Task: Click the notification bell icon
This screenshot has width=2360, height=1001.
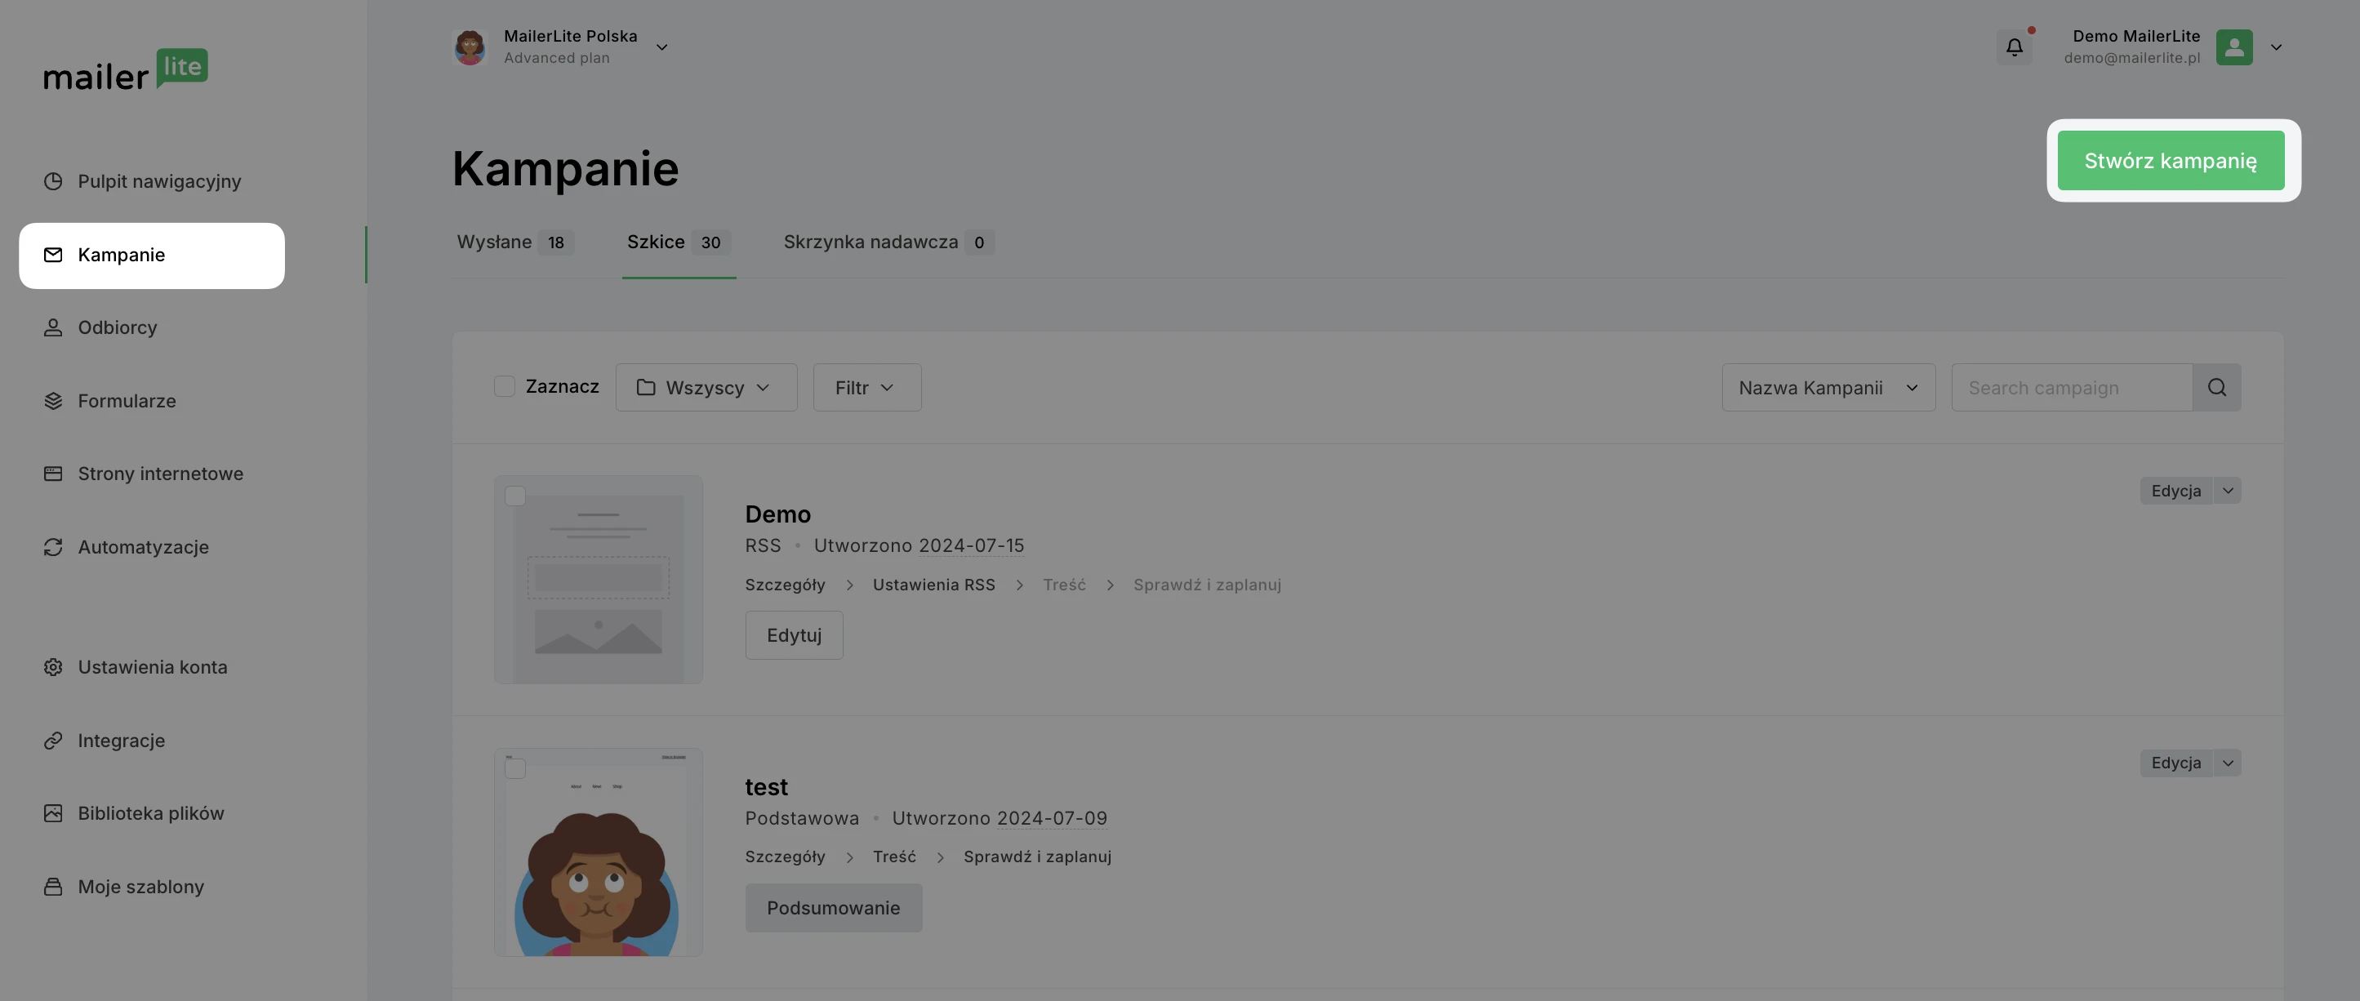Action: pyautogui.click(x=2014, y=47)
